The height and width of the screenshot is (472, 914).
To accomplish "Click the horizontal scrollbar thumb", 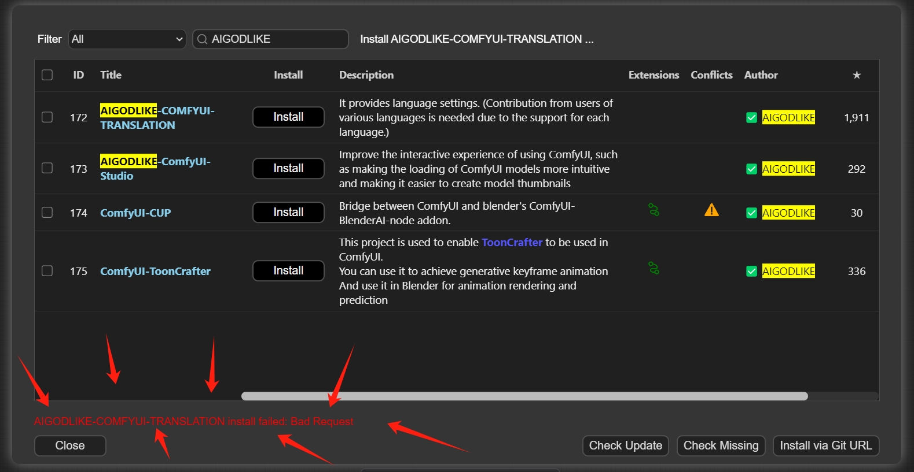I will 524,396.
